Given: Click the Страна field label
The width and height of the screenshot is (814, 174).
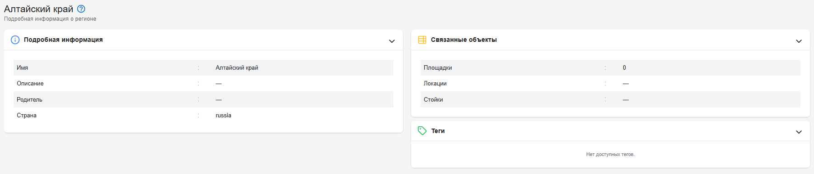Looking at the screenshot, I should pos(27,115).
